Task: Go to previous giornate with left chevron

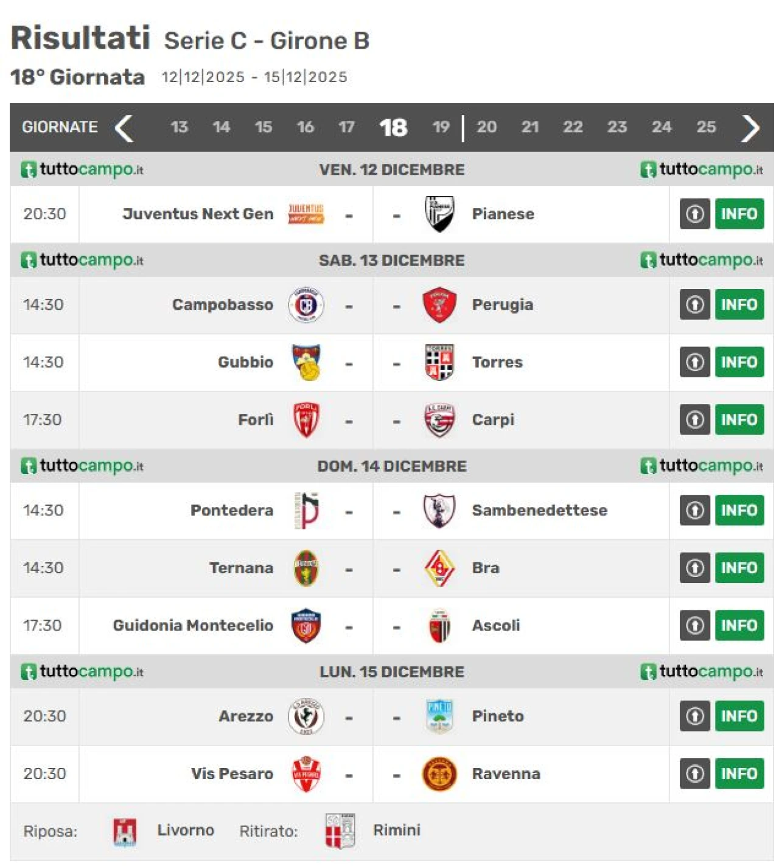Action: (124, 128)
